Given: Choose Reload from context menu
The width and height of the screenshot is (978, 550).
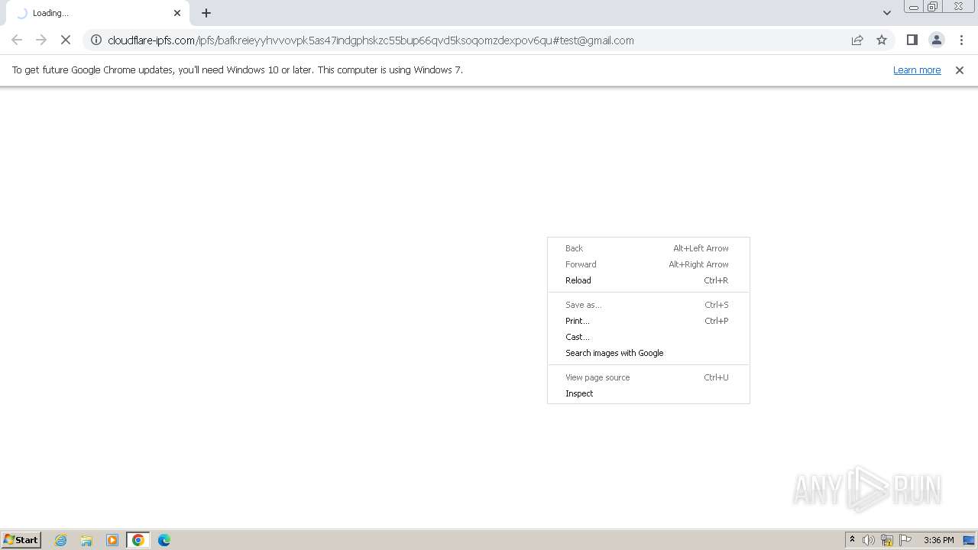Looking at the screenshot, I should coord(649,280).
